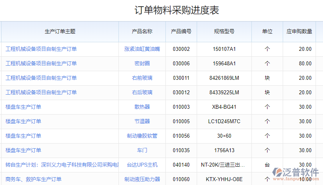
Task: Open product link 张紧油缸黄油嘴
Action: (x=142, y=49)
